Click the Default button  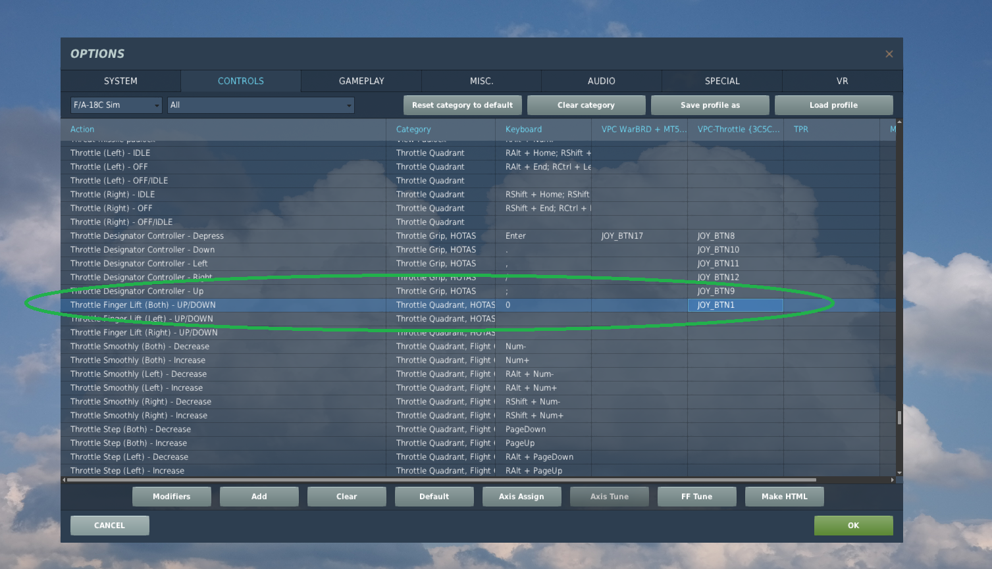434,497
